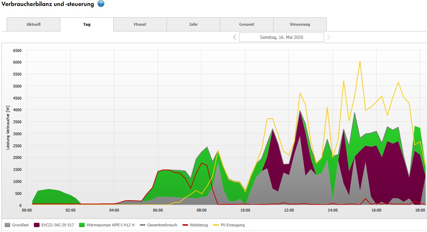This screenshot has height=232, width=427.
Task: Open the Gesamt tab
Action: point(247,24)
